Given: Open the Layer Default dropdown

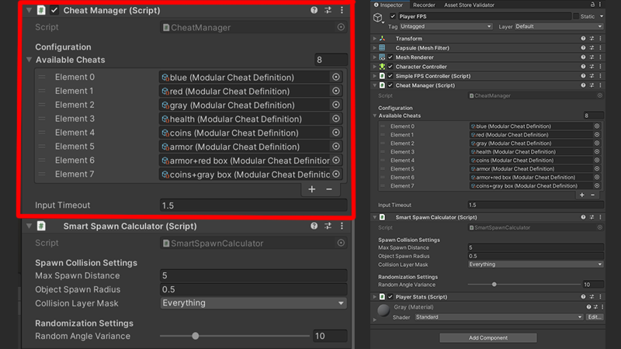Looking at the screenshot, I should (559, 26).
